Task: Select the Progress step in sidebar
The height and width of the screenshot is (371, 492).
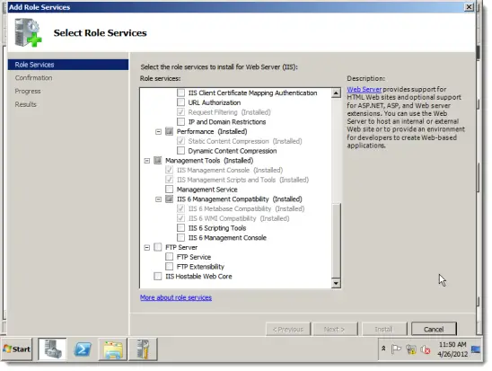Action: click(28, 91)
